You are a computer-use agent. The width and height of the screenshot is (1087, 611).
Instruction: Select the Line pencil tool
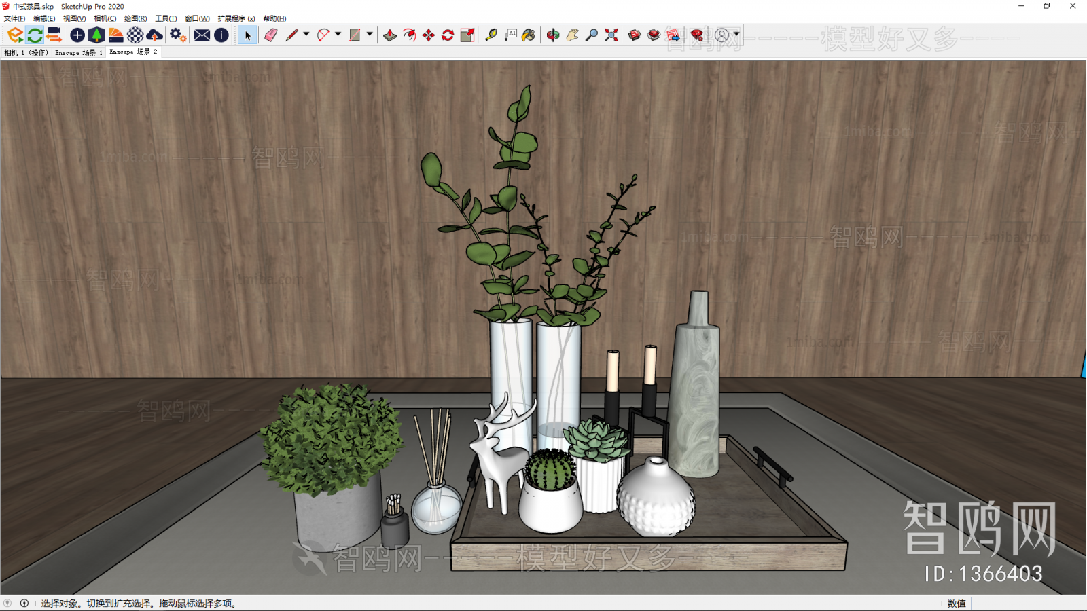[x=291, y=35]
